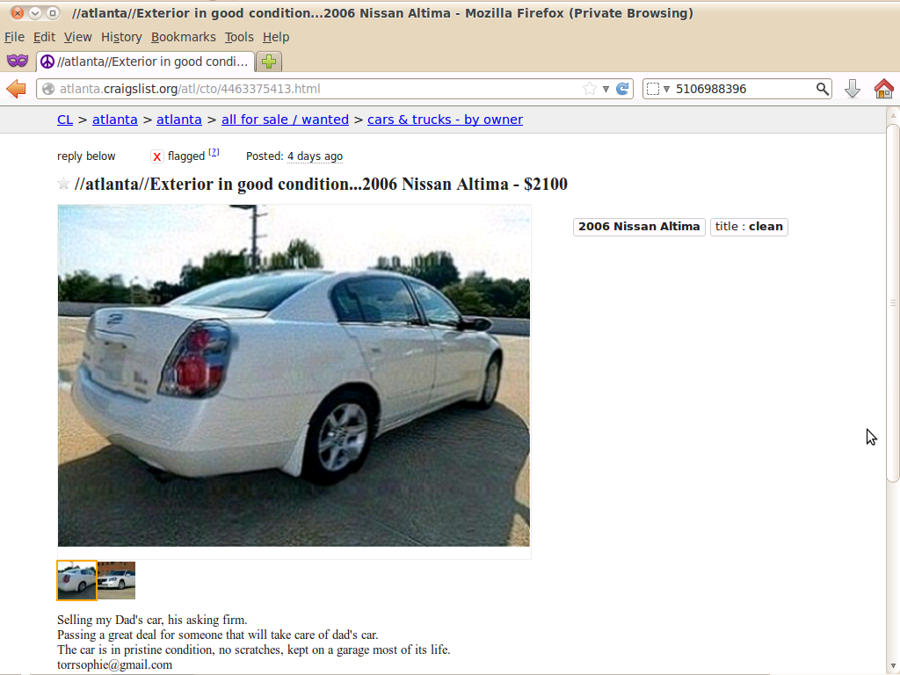Click the orange back arrow button

(16, 89)
